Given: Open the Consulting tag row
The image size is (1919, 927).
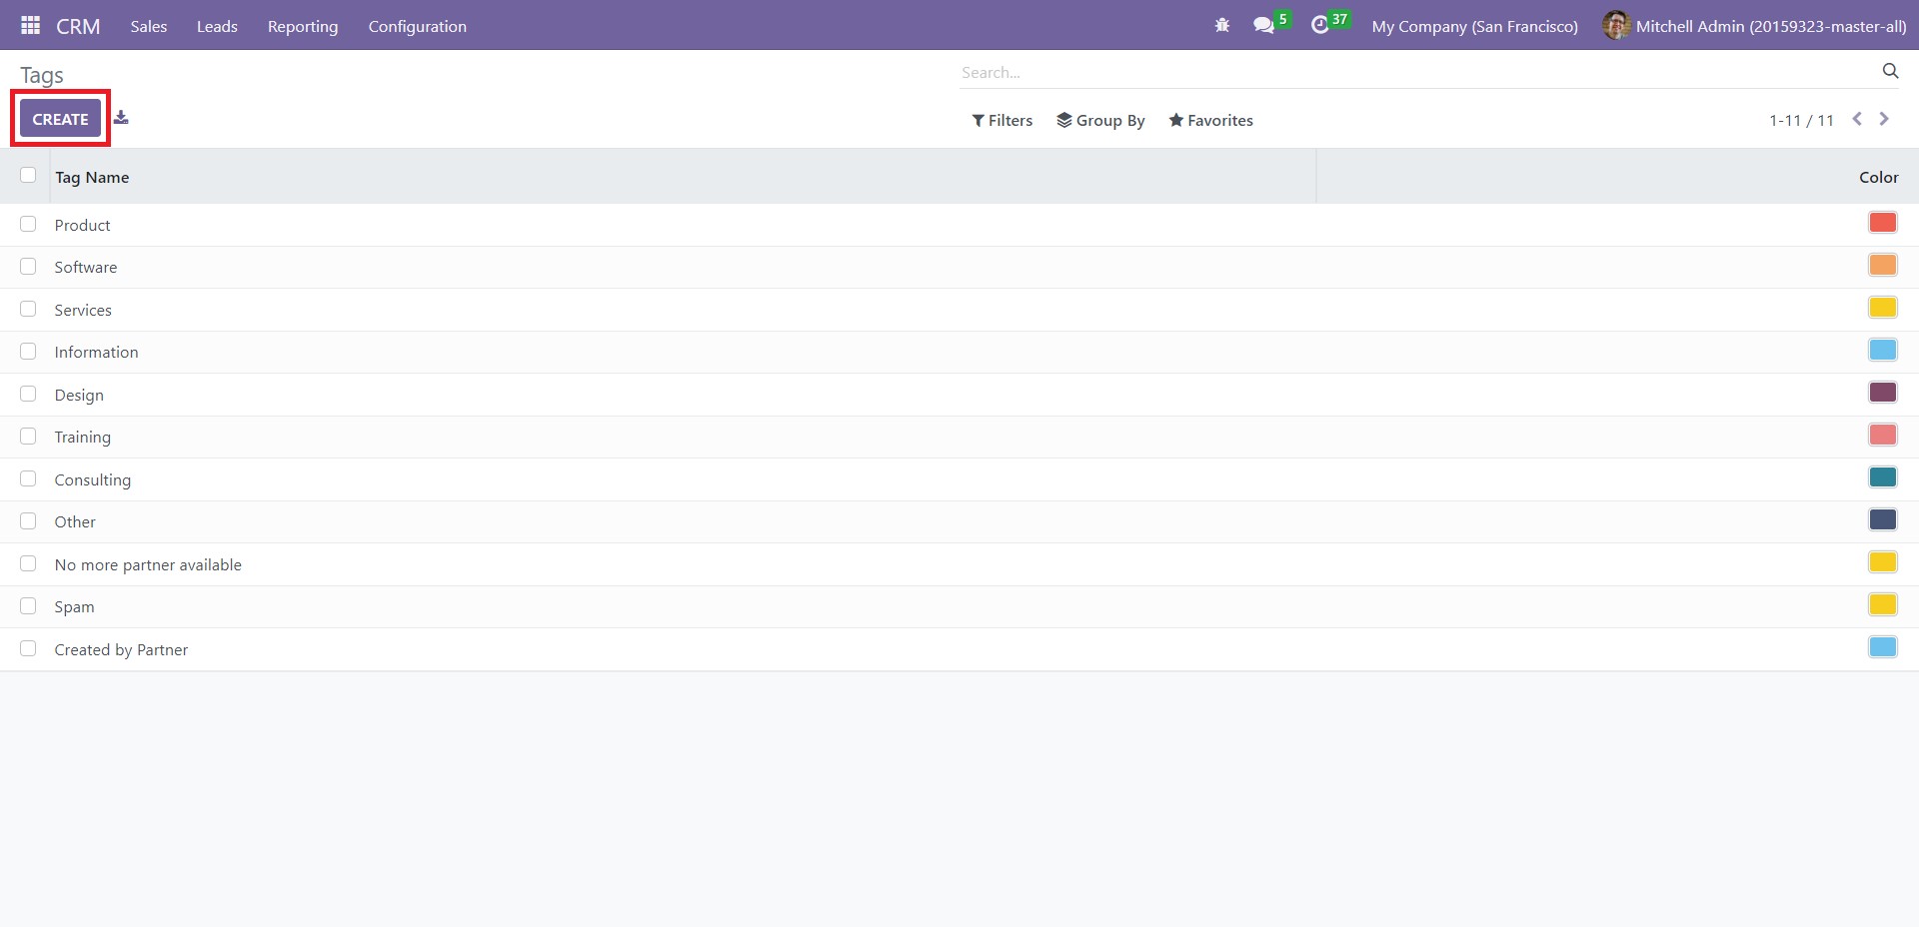Looking at the screenshot, I should [x=959, y=479].
